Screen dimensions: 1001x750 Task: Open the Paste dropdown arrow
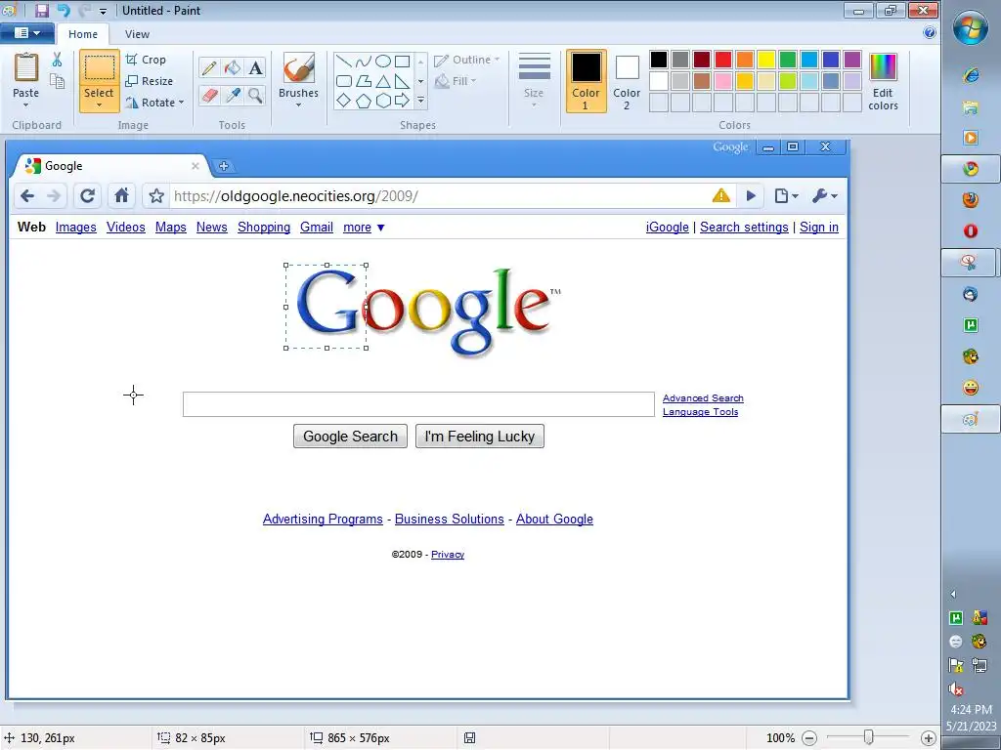click(25, 104)
